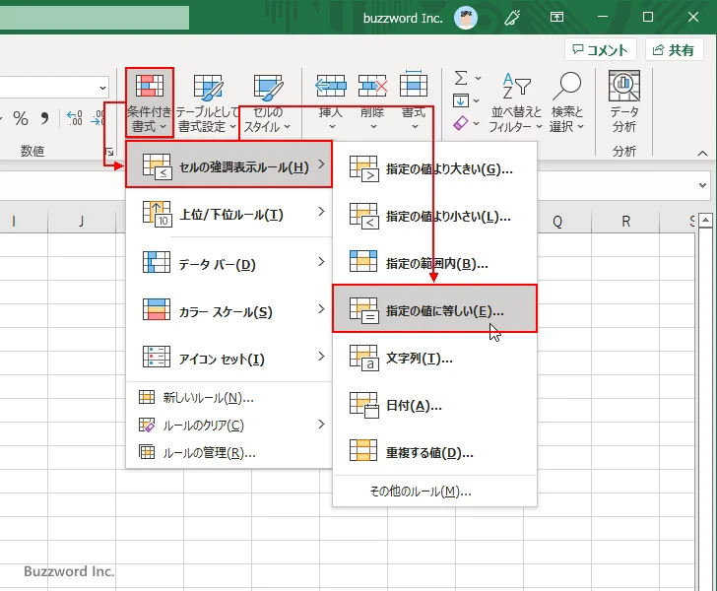This screenshot has width=717, height=591.
Task: Select 文字列(T) rule
Action: point(434,359)
